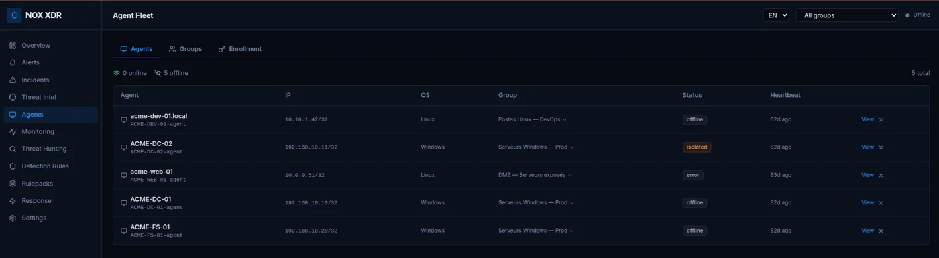Click monitor icon beside ACME-DC-01
Viewport: 939px width, 258px height.
[123, 203]
